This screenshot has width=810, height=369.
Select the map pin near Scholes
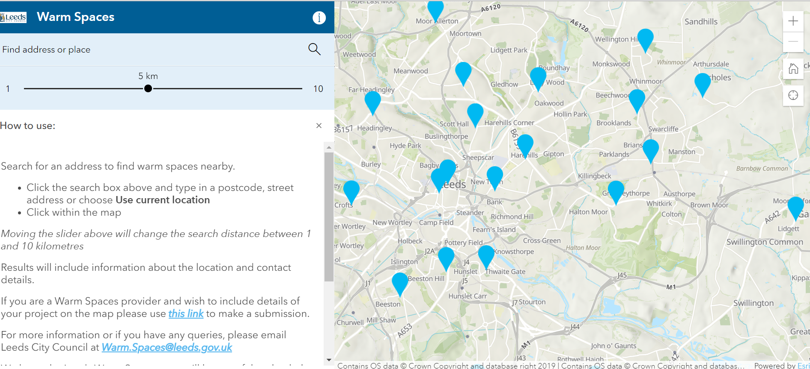(702, 83)
